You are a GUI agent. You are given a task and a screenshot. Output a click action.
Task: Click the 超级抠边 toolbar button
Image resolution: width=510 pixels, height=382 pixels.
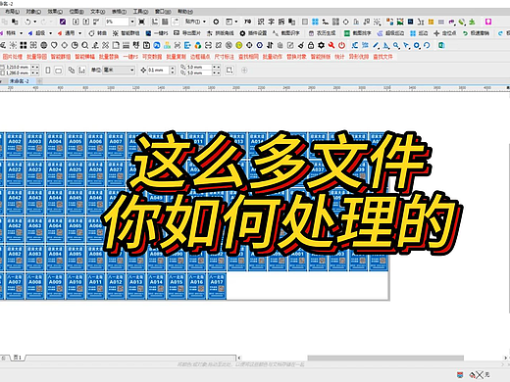click(x=390, y=33)
